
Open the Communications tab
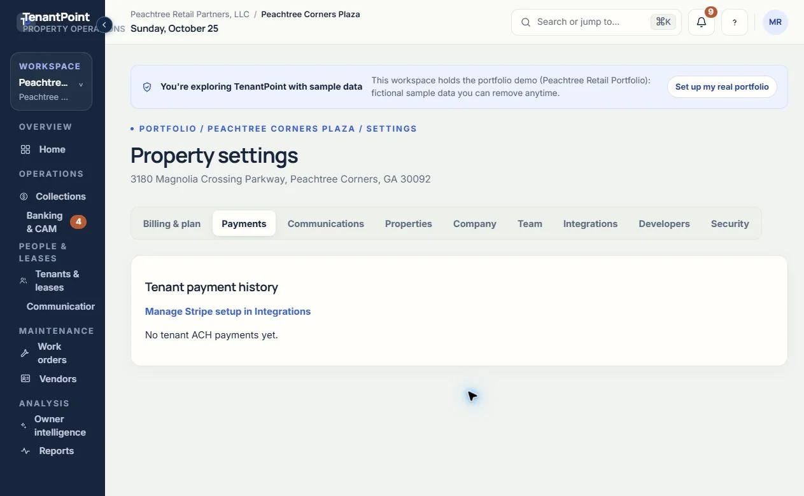pos(326,224)
